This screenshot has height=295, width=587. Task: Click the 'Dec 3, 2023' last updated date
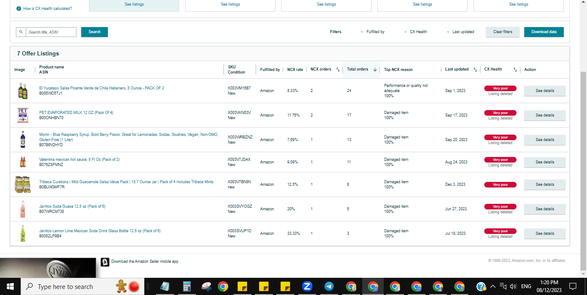pos(455,184)
